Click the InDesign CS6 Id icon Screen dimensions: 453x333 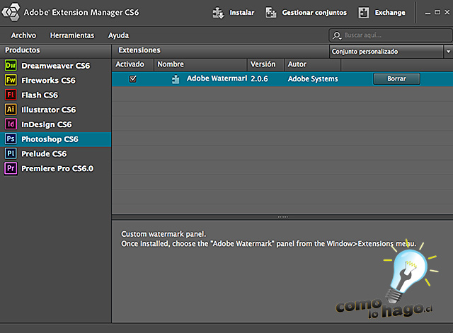(x=11, y=124)
